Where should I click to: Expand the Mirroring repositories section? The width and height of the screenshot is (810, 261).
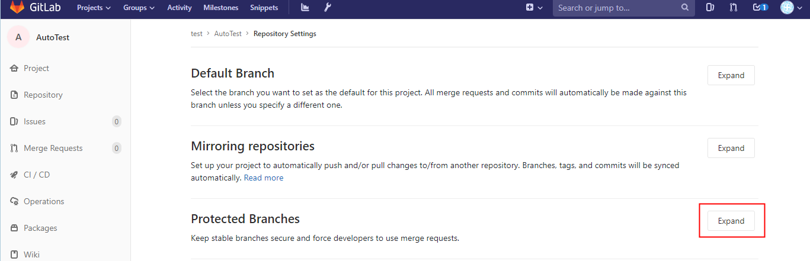click(x=731, y=148)
